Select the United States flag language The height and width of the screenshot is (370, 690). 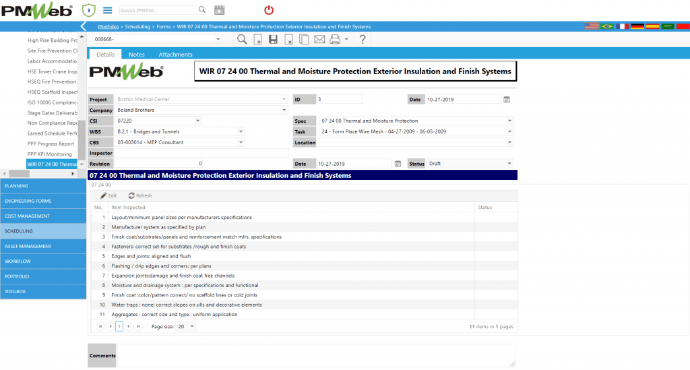tap(592, 26)
